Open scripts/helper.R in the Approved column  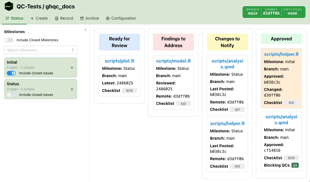281,54
